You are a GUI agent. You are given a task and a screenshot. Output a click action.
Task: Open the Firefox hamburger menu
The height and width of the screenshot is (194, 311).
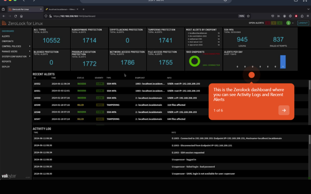307,16
